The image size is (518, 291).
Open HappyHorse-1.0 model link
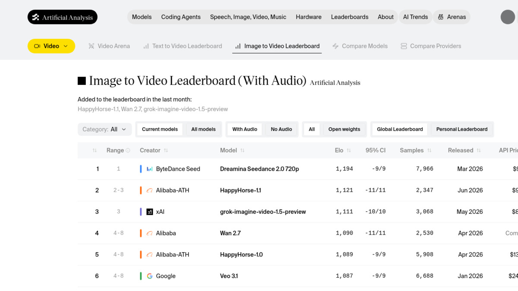pos(241,255)
